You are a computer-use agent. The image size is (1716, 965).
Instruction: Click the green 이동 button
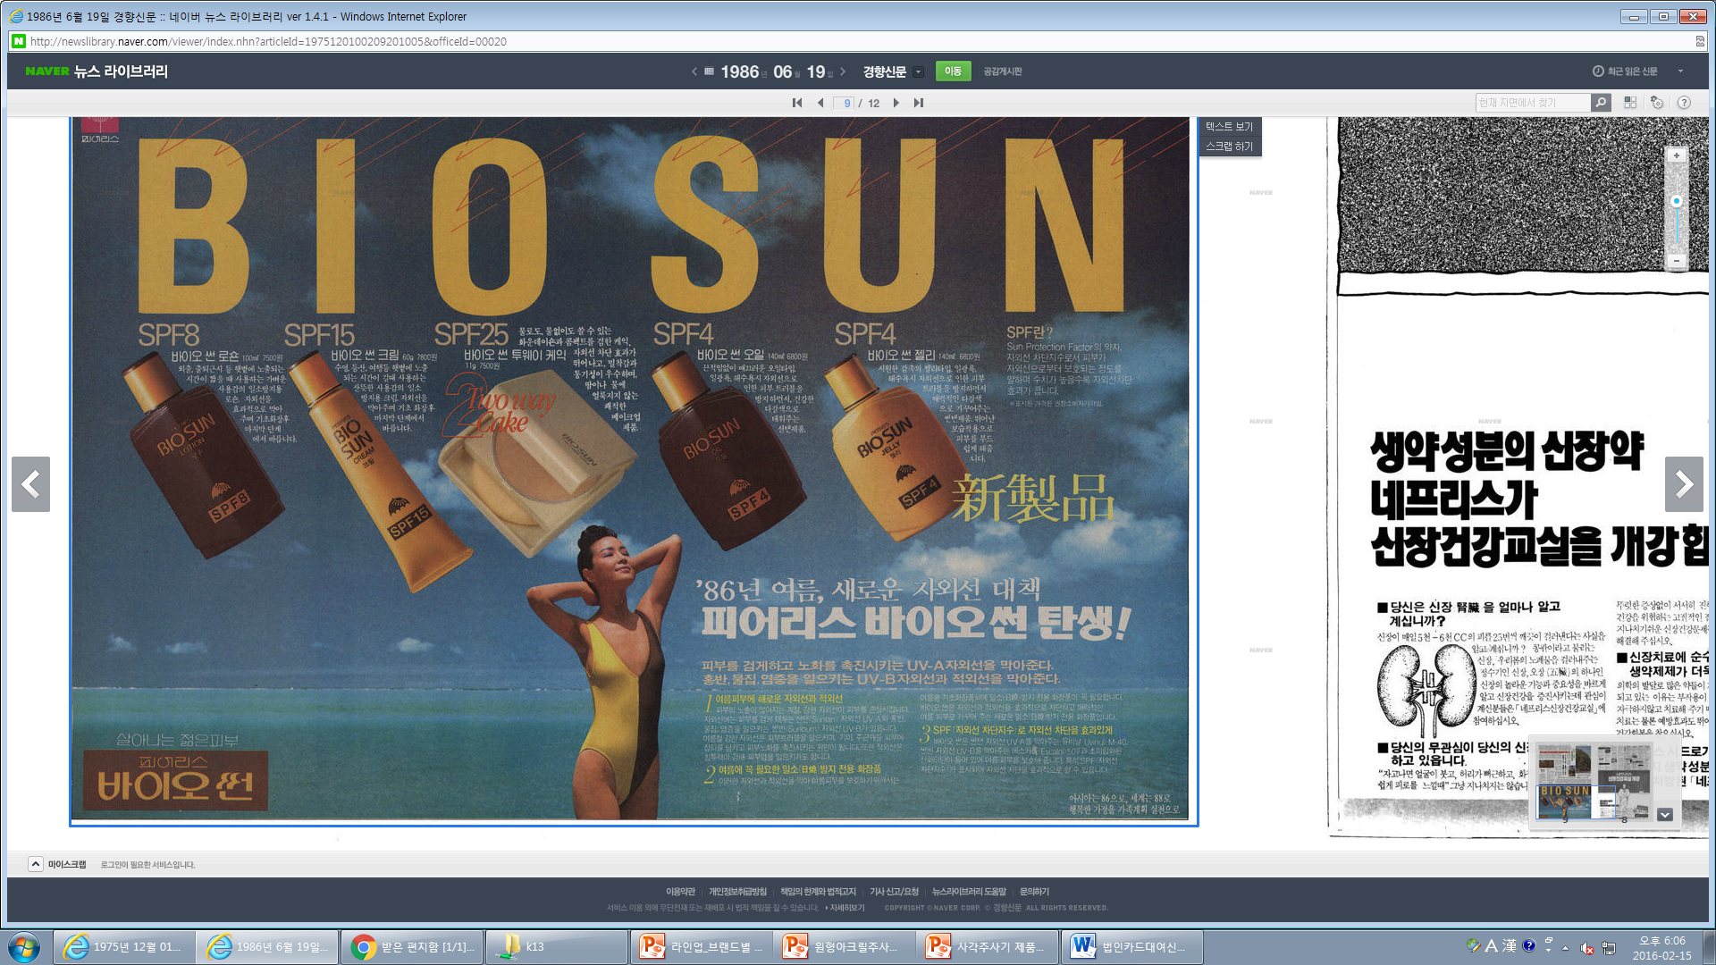click(x=953, y=71)
